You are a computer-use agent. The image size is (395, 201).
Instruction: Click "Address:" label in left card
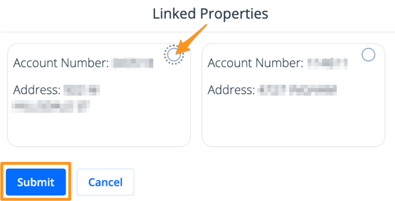point(36,90)
